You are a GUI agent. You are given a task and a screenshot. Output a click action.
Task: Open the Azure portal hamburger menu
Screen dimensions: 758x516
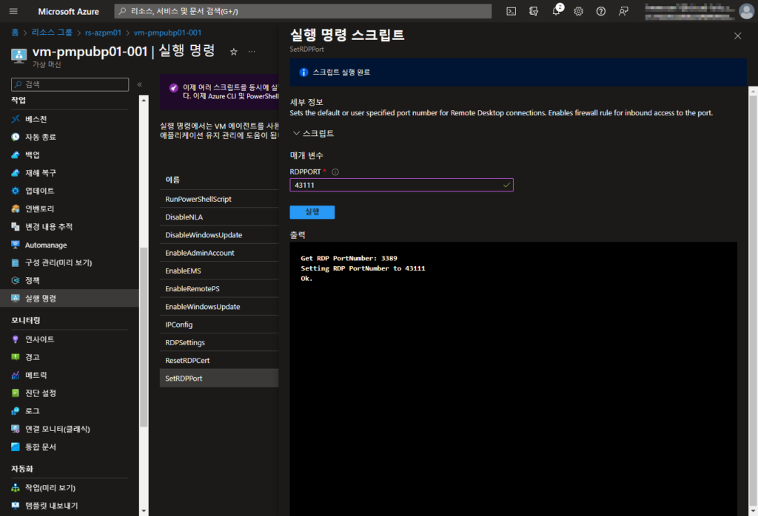(13, 11)
